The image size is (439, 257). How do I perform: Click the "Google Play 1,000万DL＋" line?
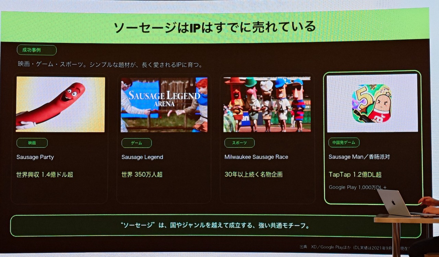[358, 188]
